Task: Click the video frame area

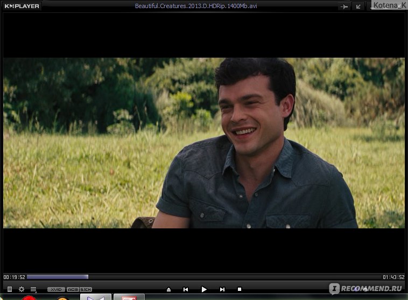Action: point(204,143)
